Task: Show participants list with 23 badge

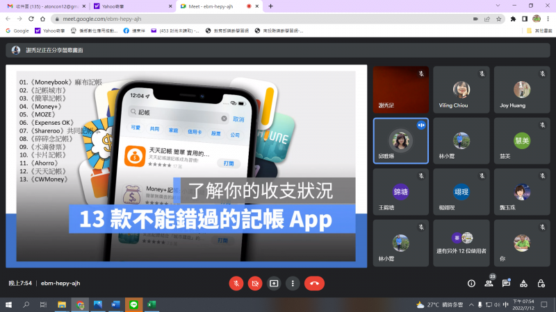Action: click(x=489, y=283)
